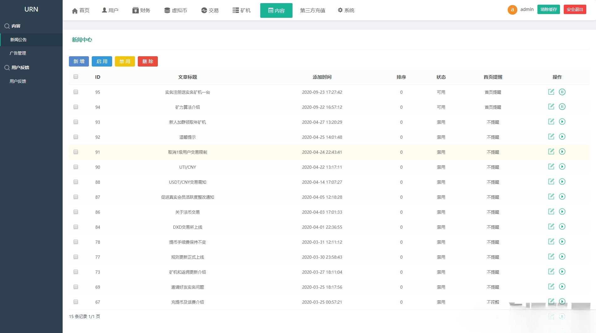Check the checkbox for article 88
Image resolution: width=596 pixels, height=333 pixels.
click(75, 182)
